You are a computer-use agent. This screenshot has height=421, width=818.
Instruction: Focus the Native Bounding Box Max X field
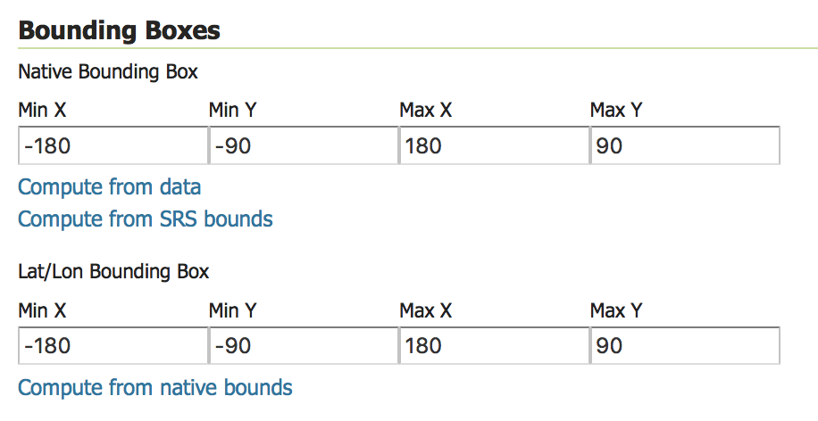[494, 145]
